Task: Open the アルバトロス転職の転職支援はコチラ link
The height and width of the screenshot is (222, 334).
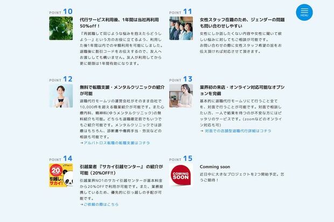Action: [116, 143]
